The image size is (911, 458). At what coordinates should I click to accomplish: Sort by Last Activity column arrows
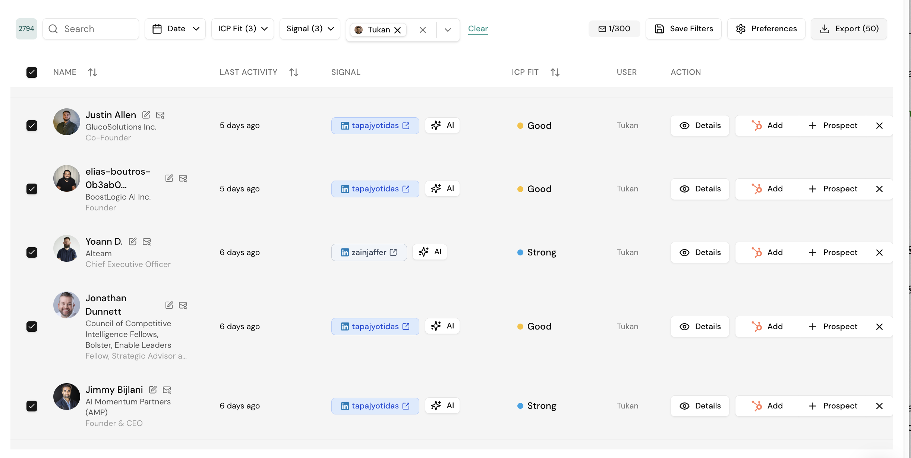coord(294,72)
